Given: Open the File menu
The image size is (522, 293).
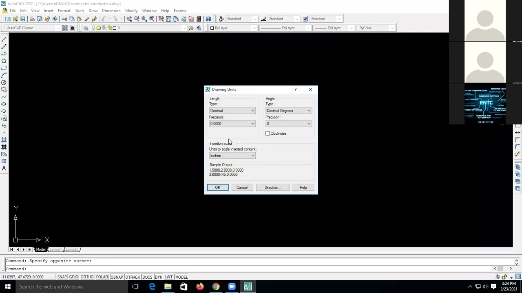Looking at the screenshot, I should (x=13, y=11).
